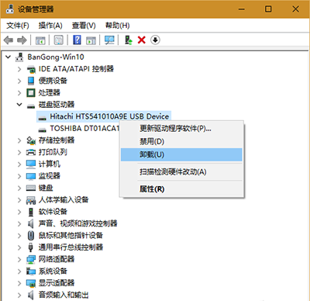
Task: Toggle the action pane toolbar icon
Action: [x=91, y=40]
